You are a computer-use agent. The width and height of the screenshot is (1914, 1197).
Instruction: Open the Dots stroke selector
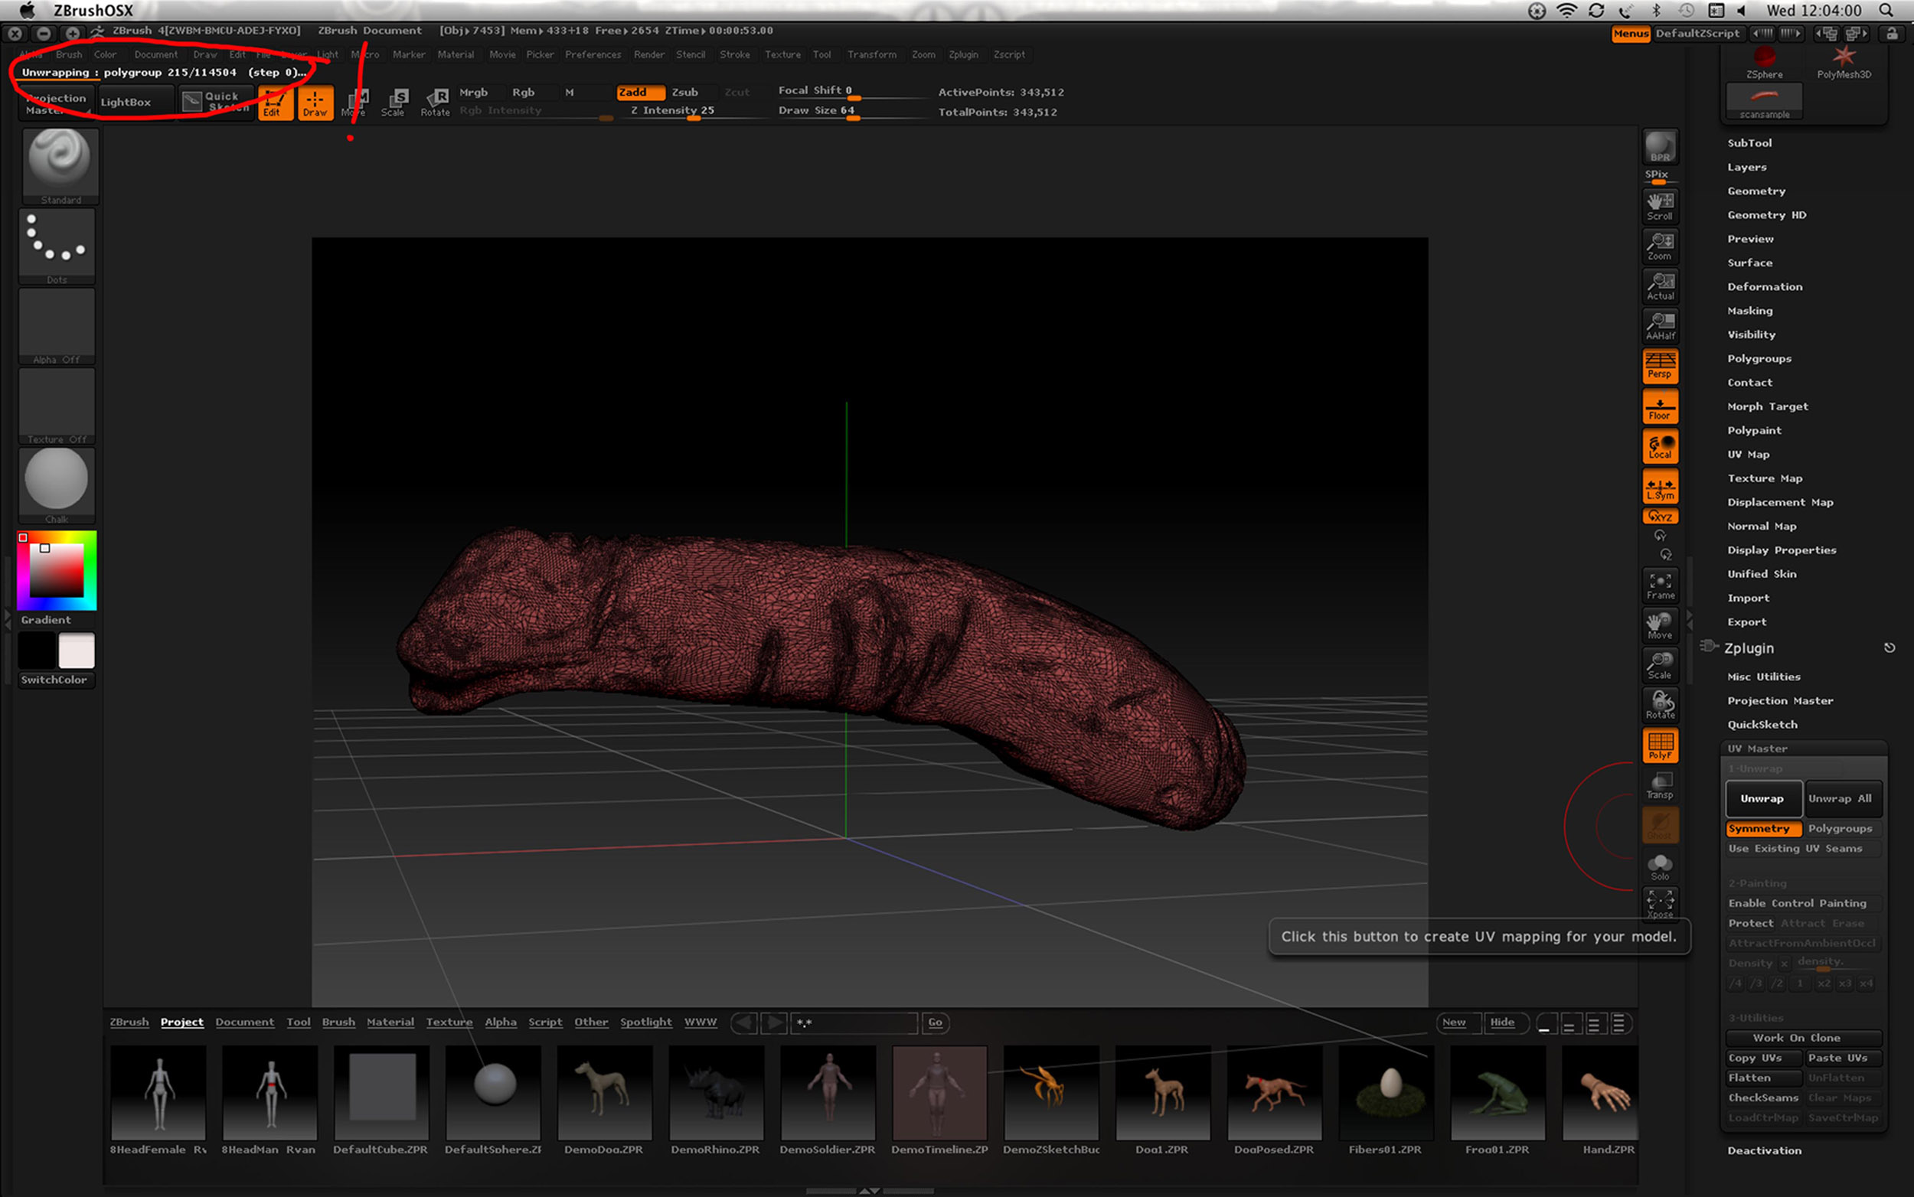57,246
